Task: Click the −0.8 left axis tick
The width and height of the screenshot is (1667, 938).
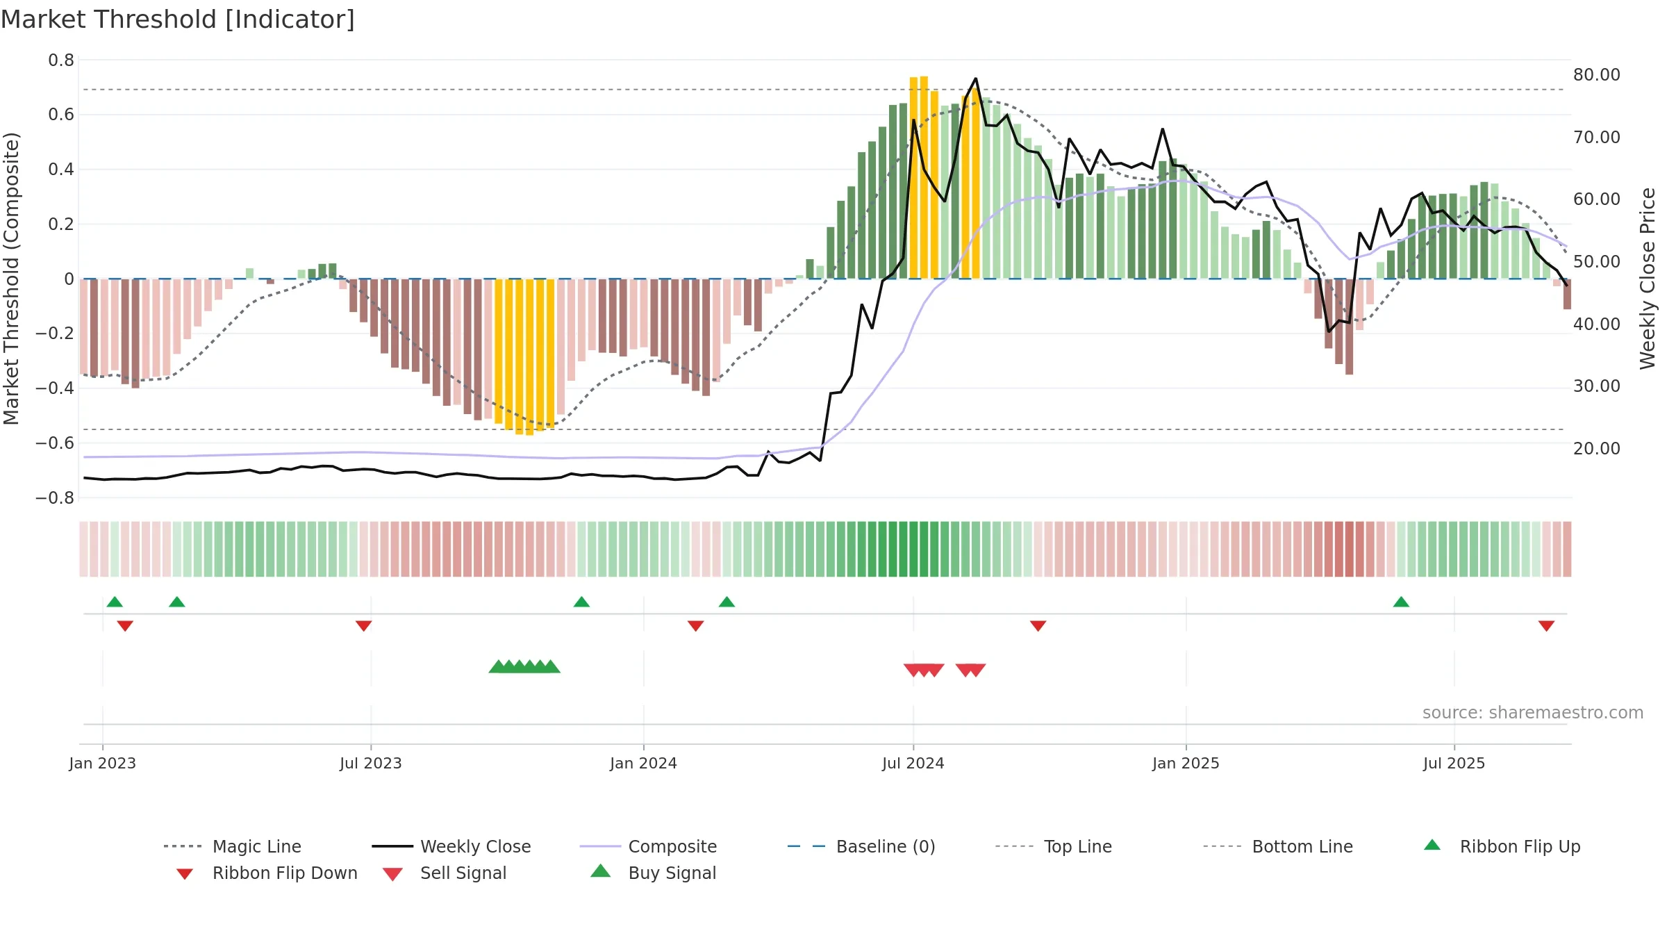Action: click(x=55, y=498)
